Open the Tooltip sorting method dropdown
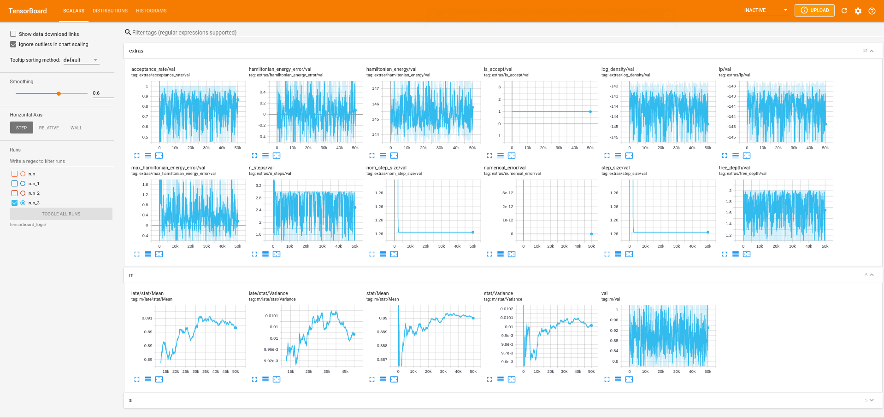 [x=81, y=60]
